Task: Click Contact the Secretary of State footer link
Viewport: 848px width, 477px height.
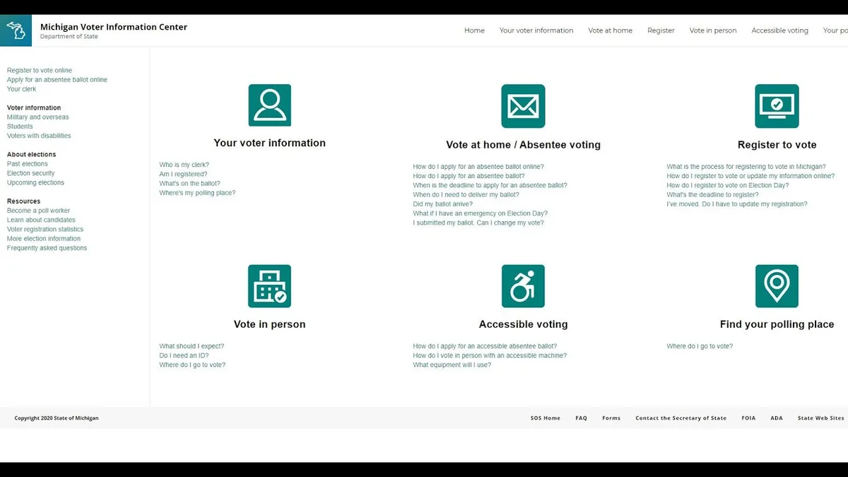Action: 681,418
